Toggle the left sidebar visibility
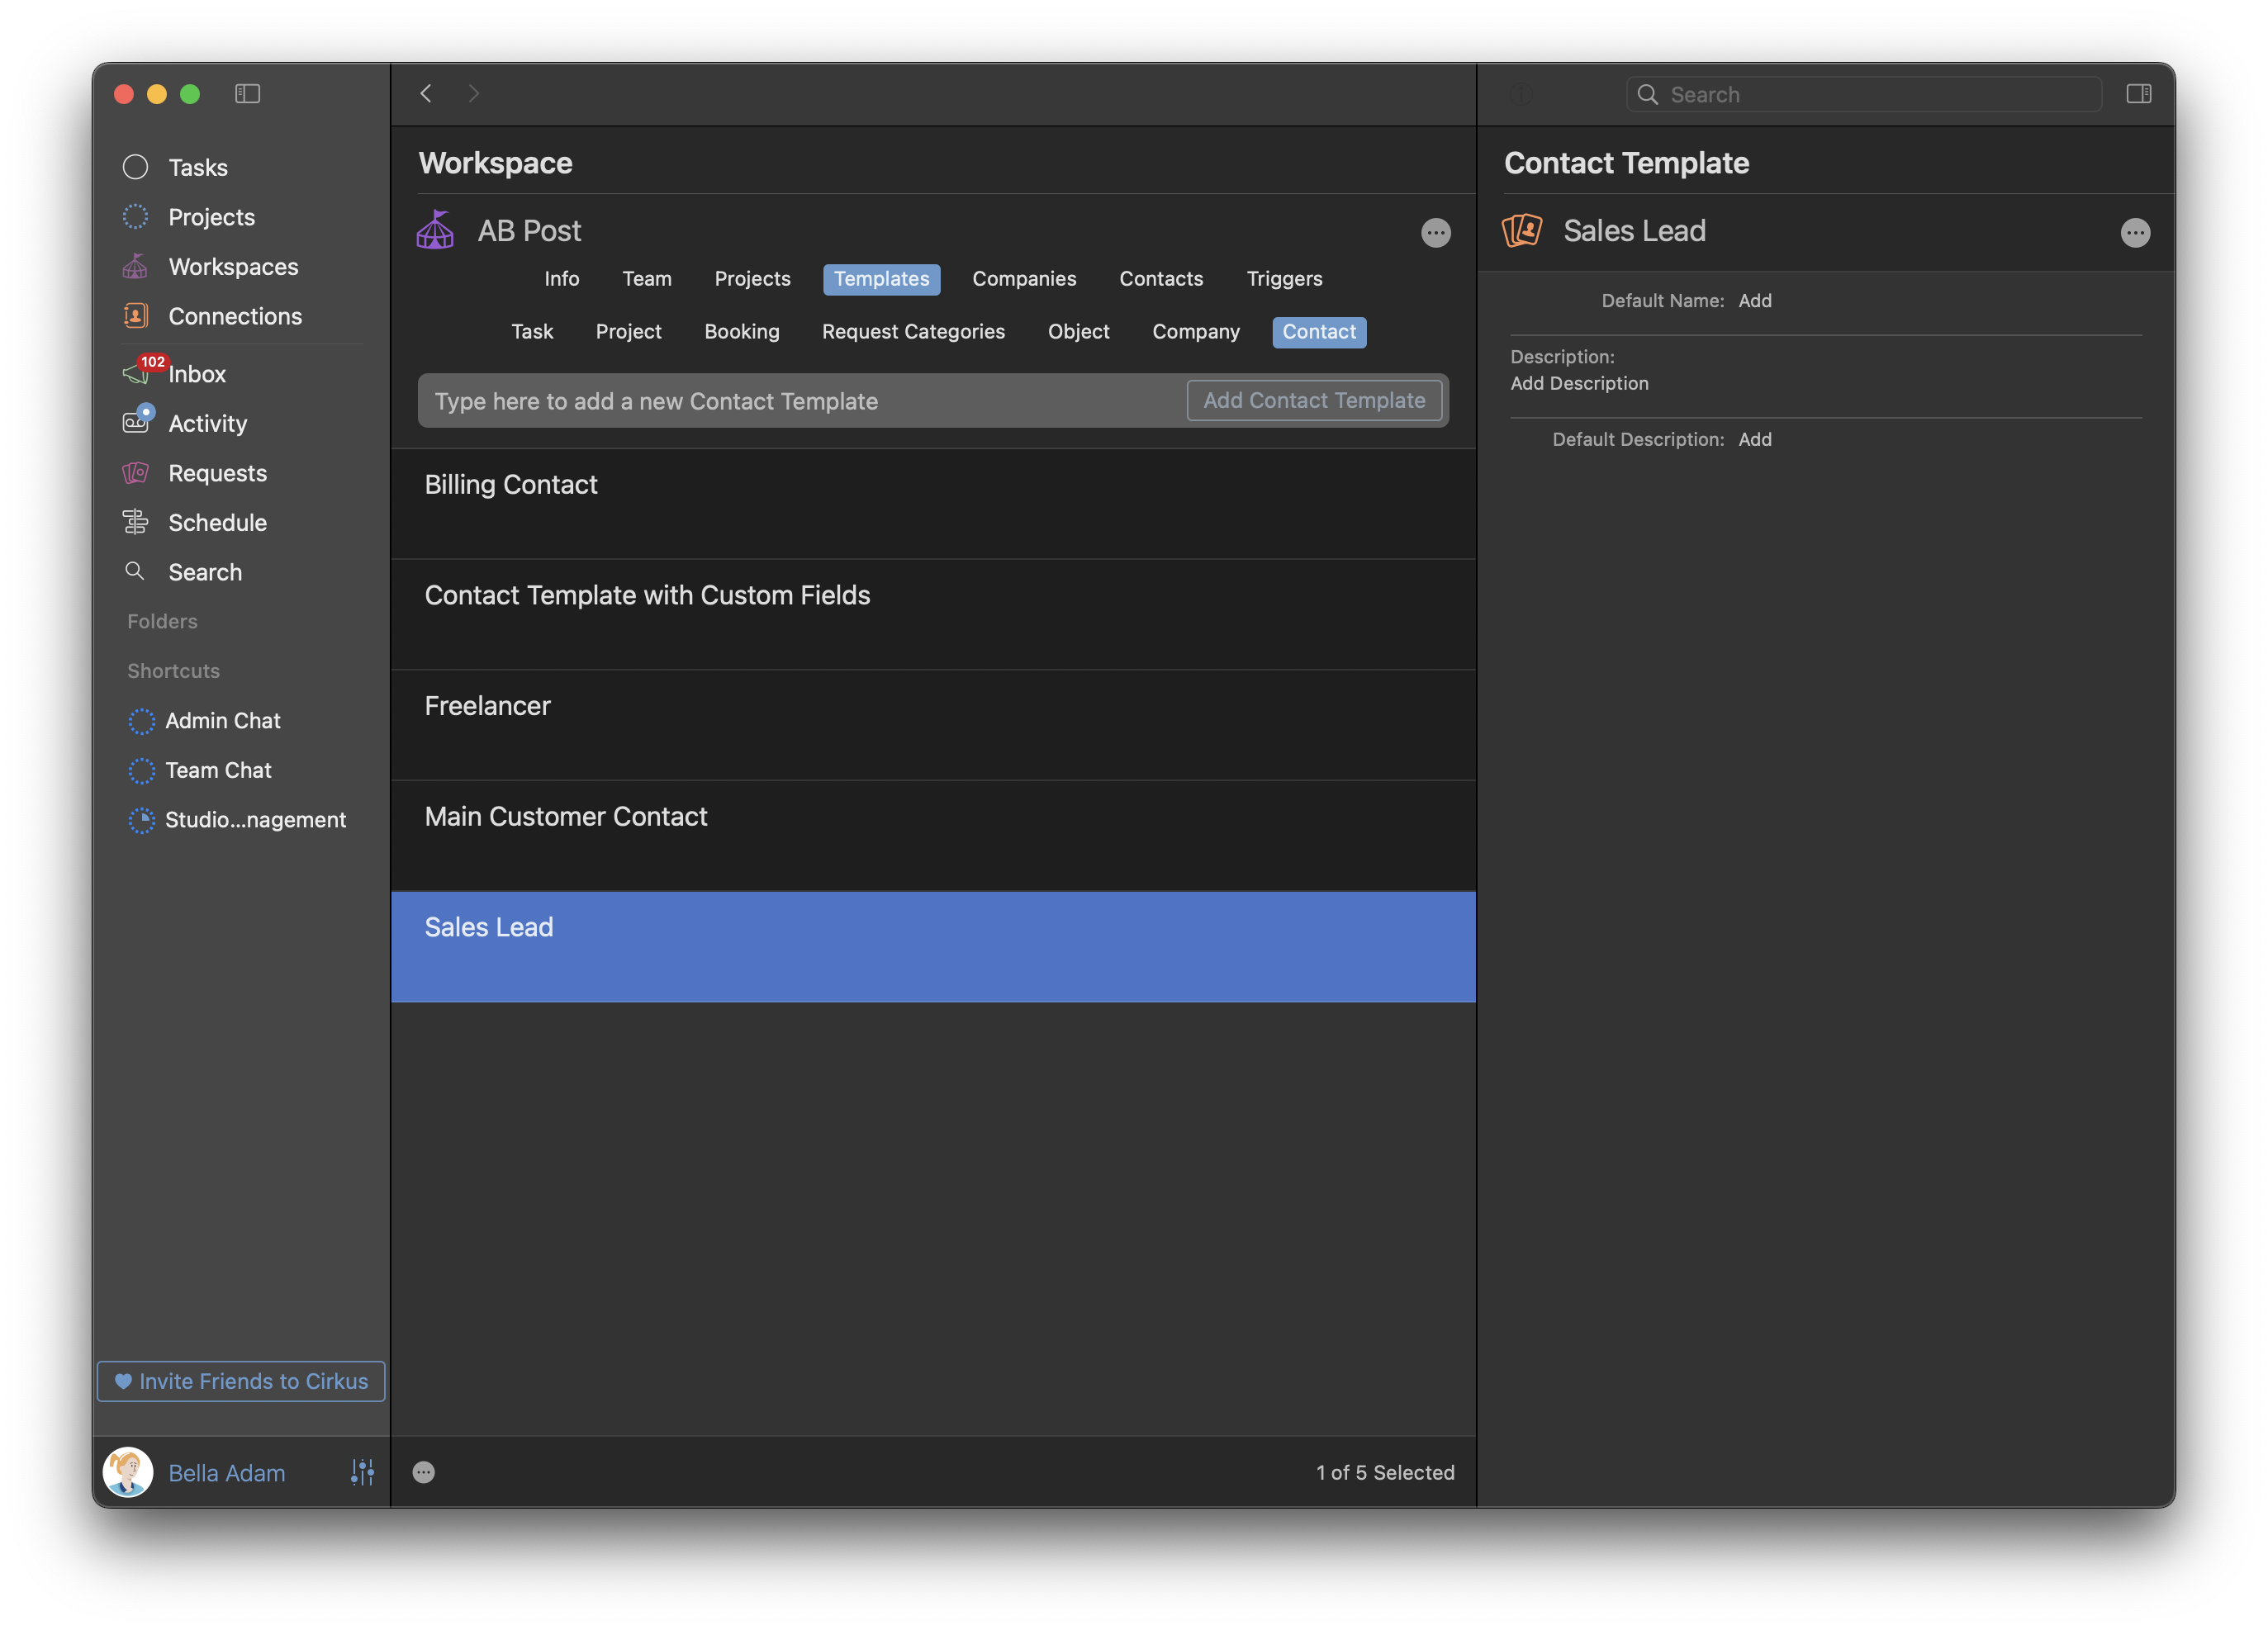2268x1630 pixels. 247,94
